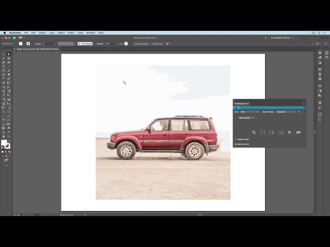The image size is (330, 247).
Task: Click the toolbox Fill color swatch
Action: tap(4, 143)
